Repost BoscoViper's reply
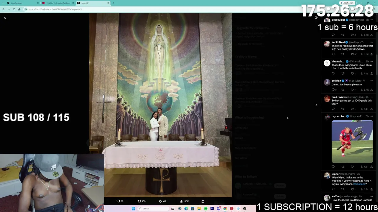378x212 pixels. click(x=343, y=35)
